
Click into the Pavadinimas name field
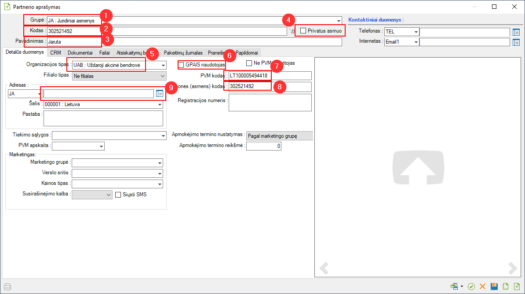193,42
